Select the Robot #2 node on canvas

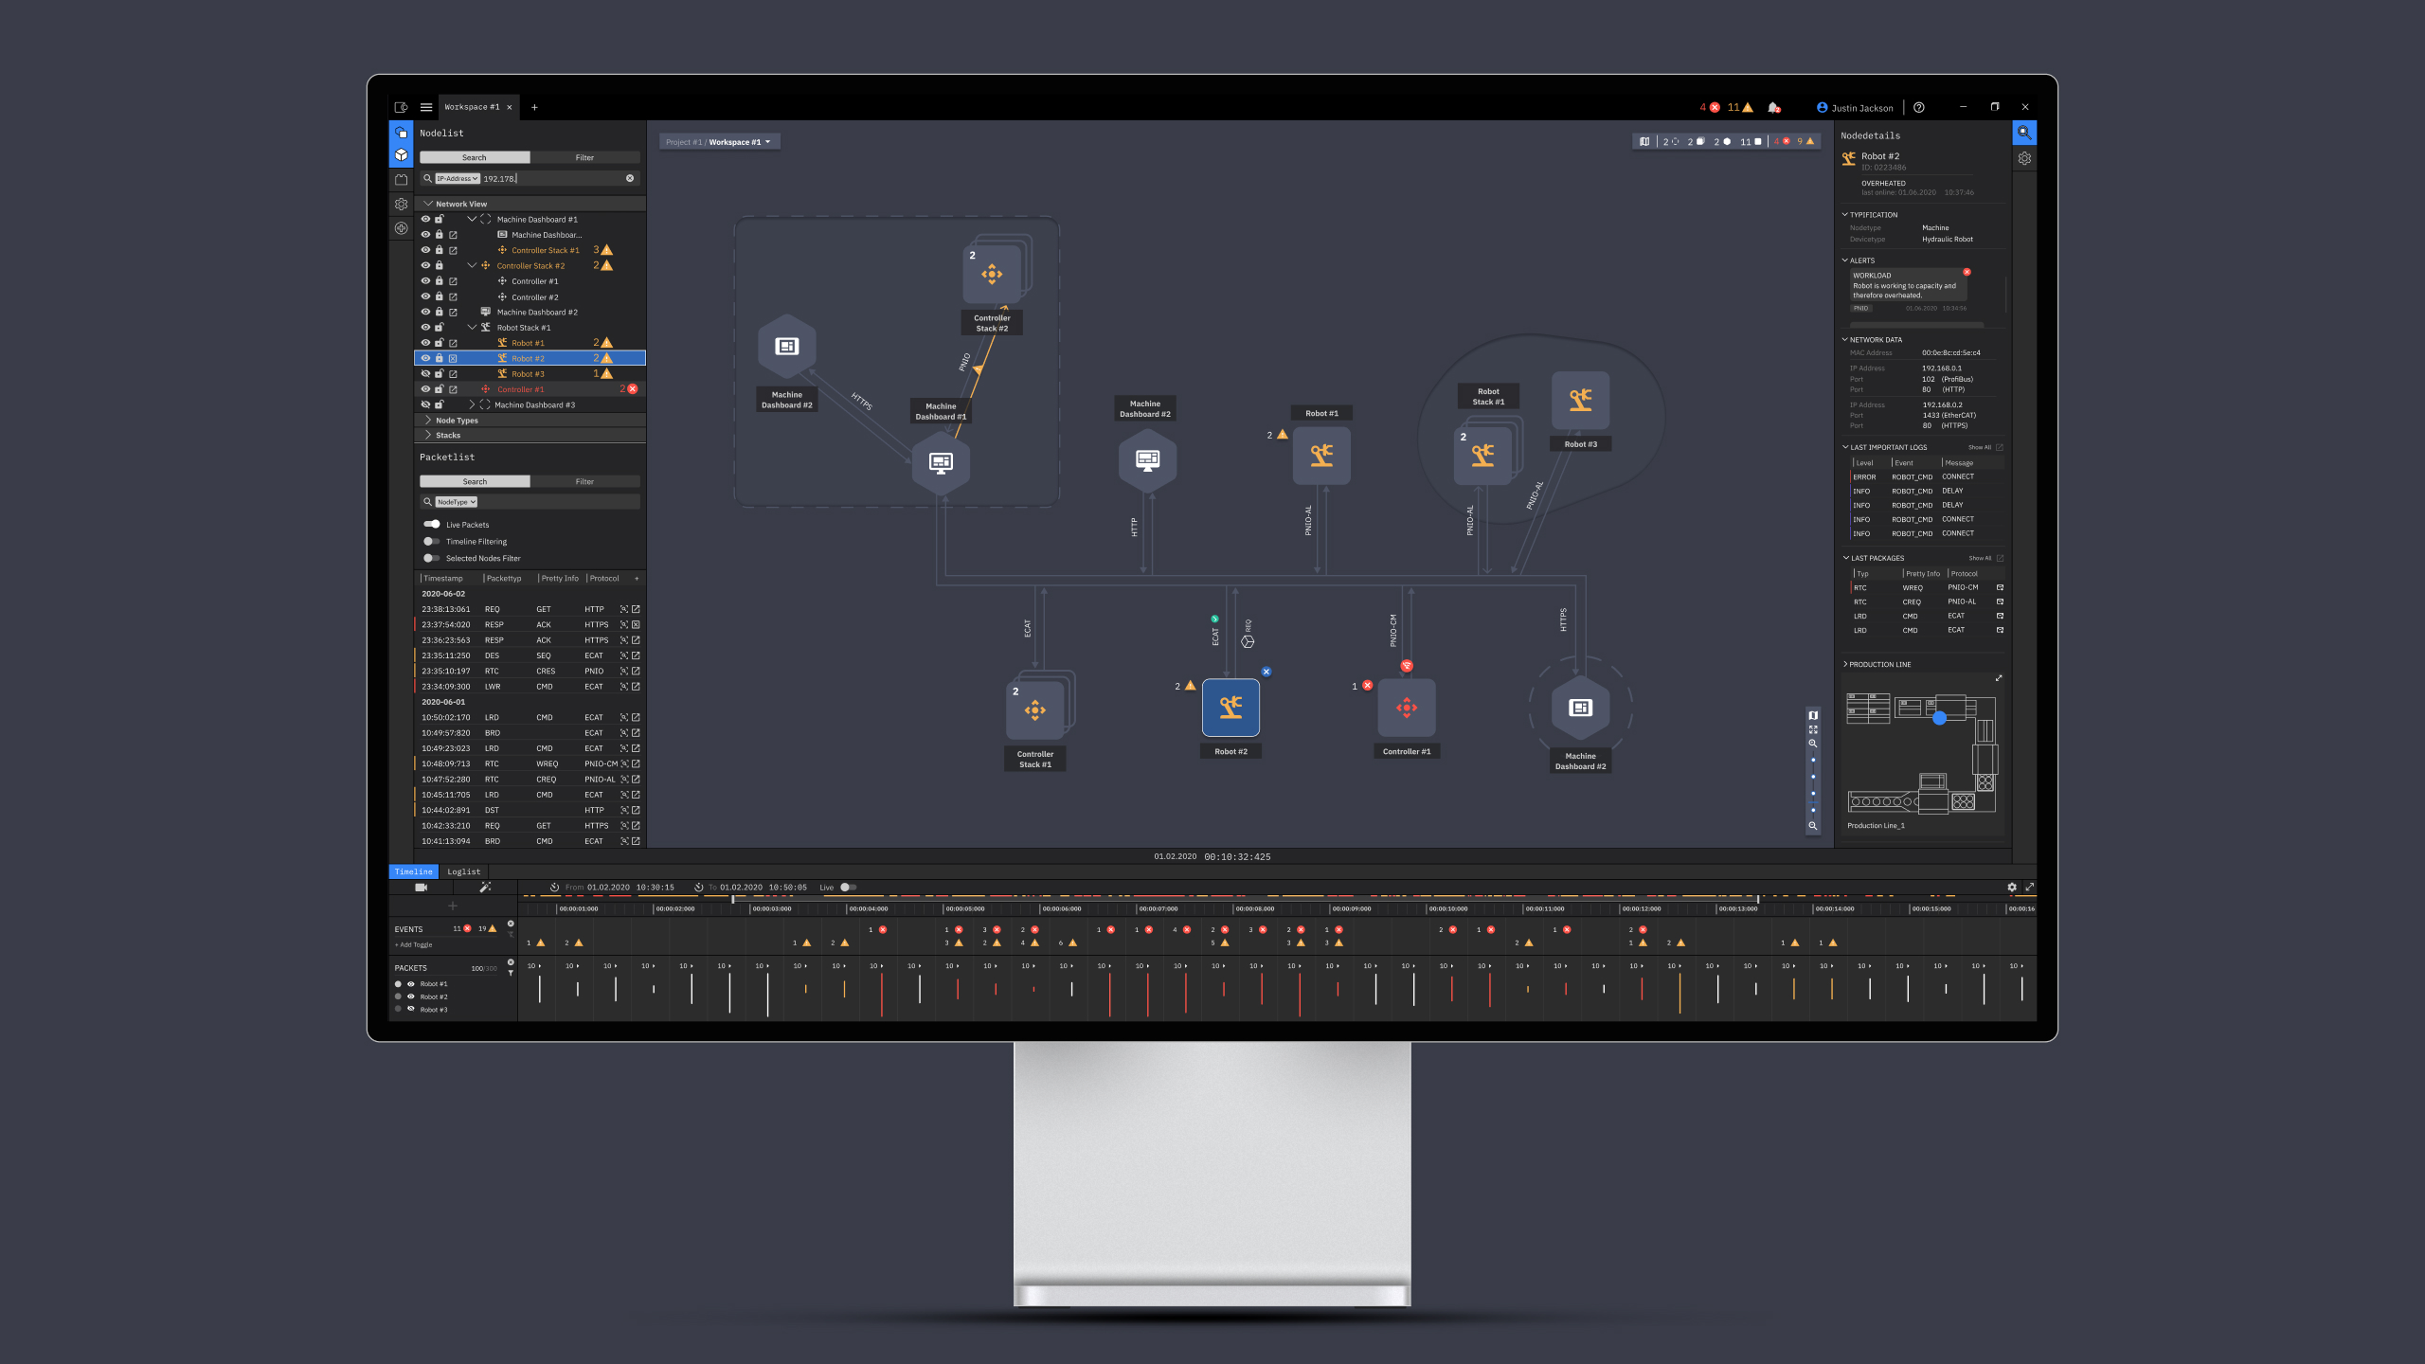pyautogui.click(x=1230, y=708)
